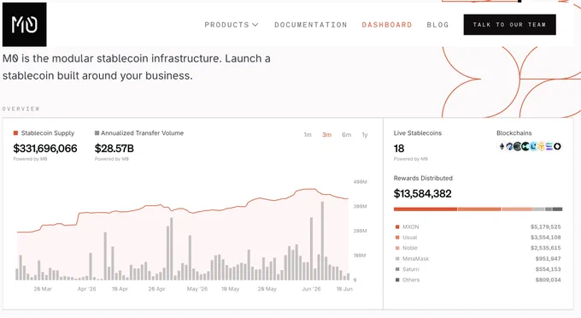Click the chevron next to Products

click(x=255, y=25)
